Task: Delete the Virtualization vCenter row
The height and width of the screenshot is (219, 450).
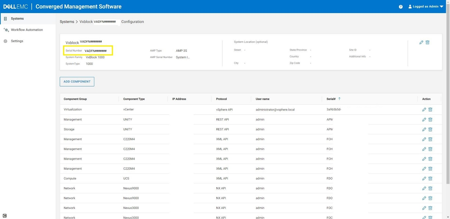Action: pyautogui.click(x=430, y=110)
